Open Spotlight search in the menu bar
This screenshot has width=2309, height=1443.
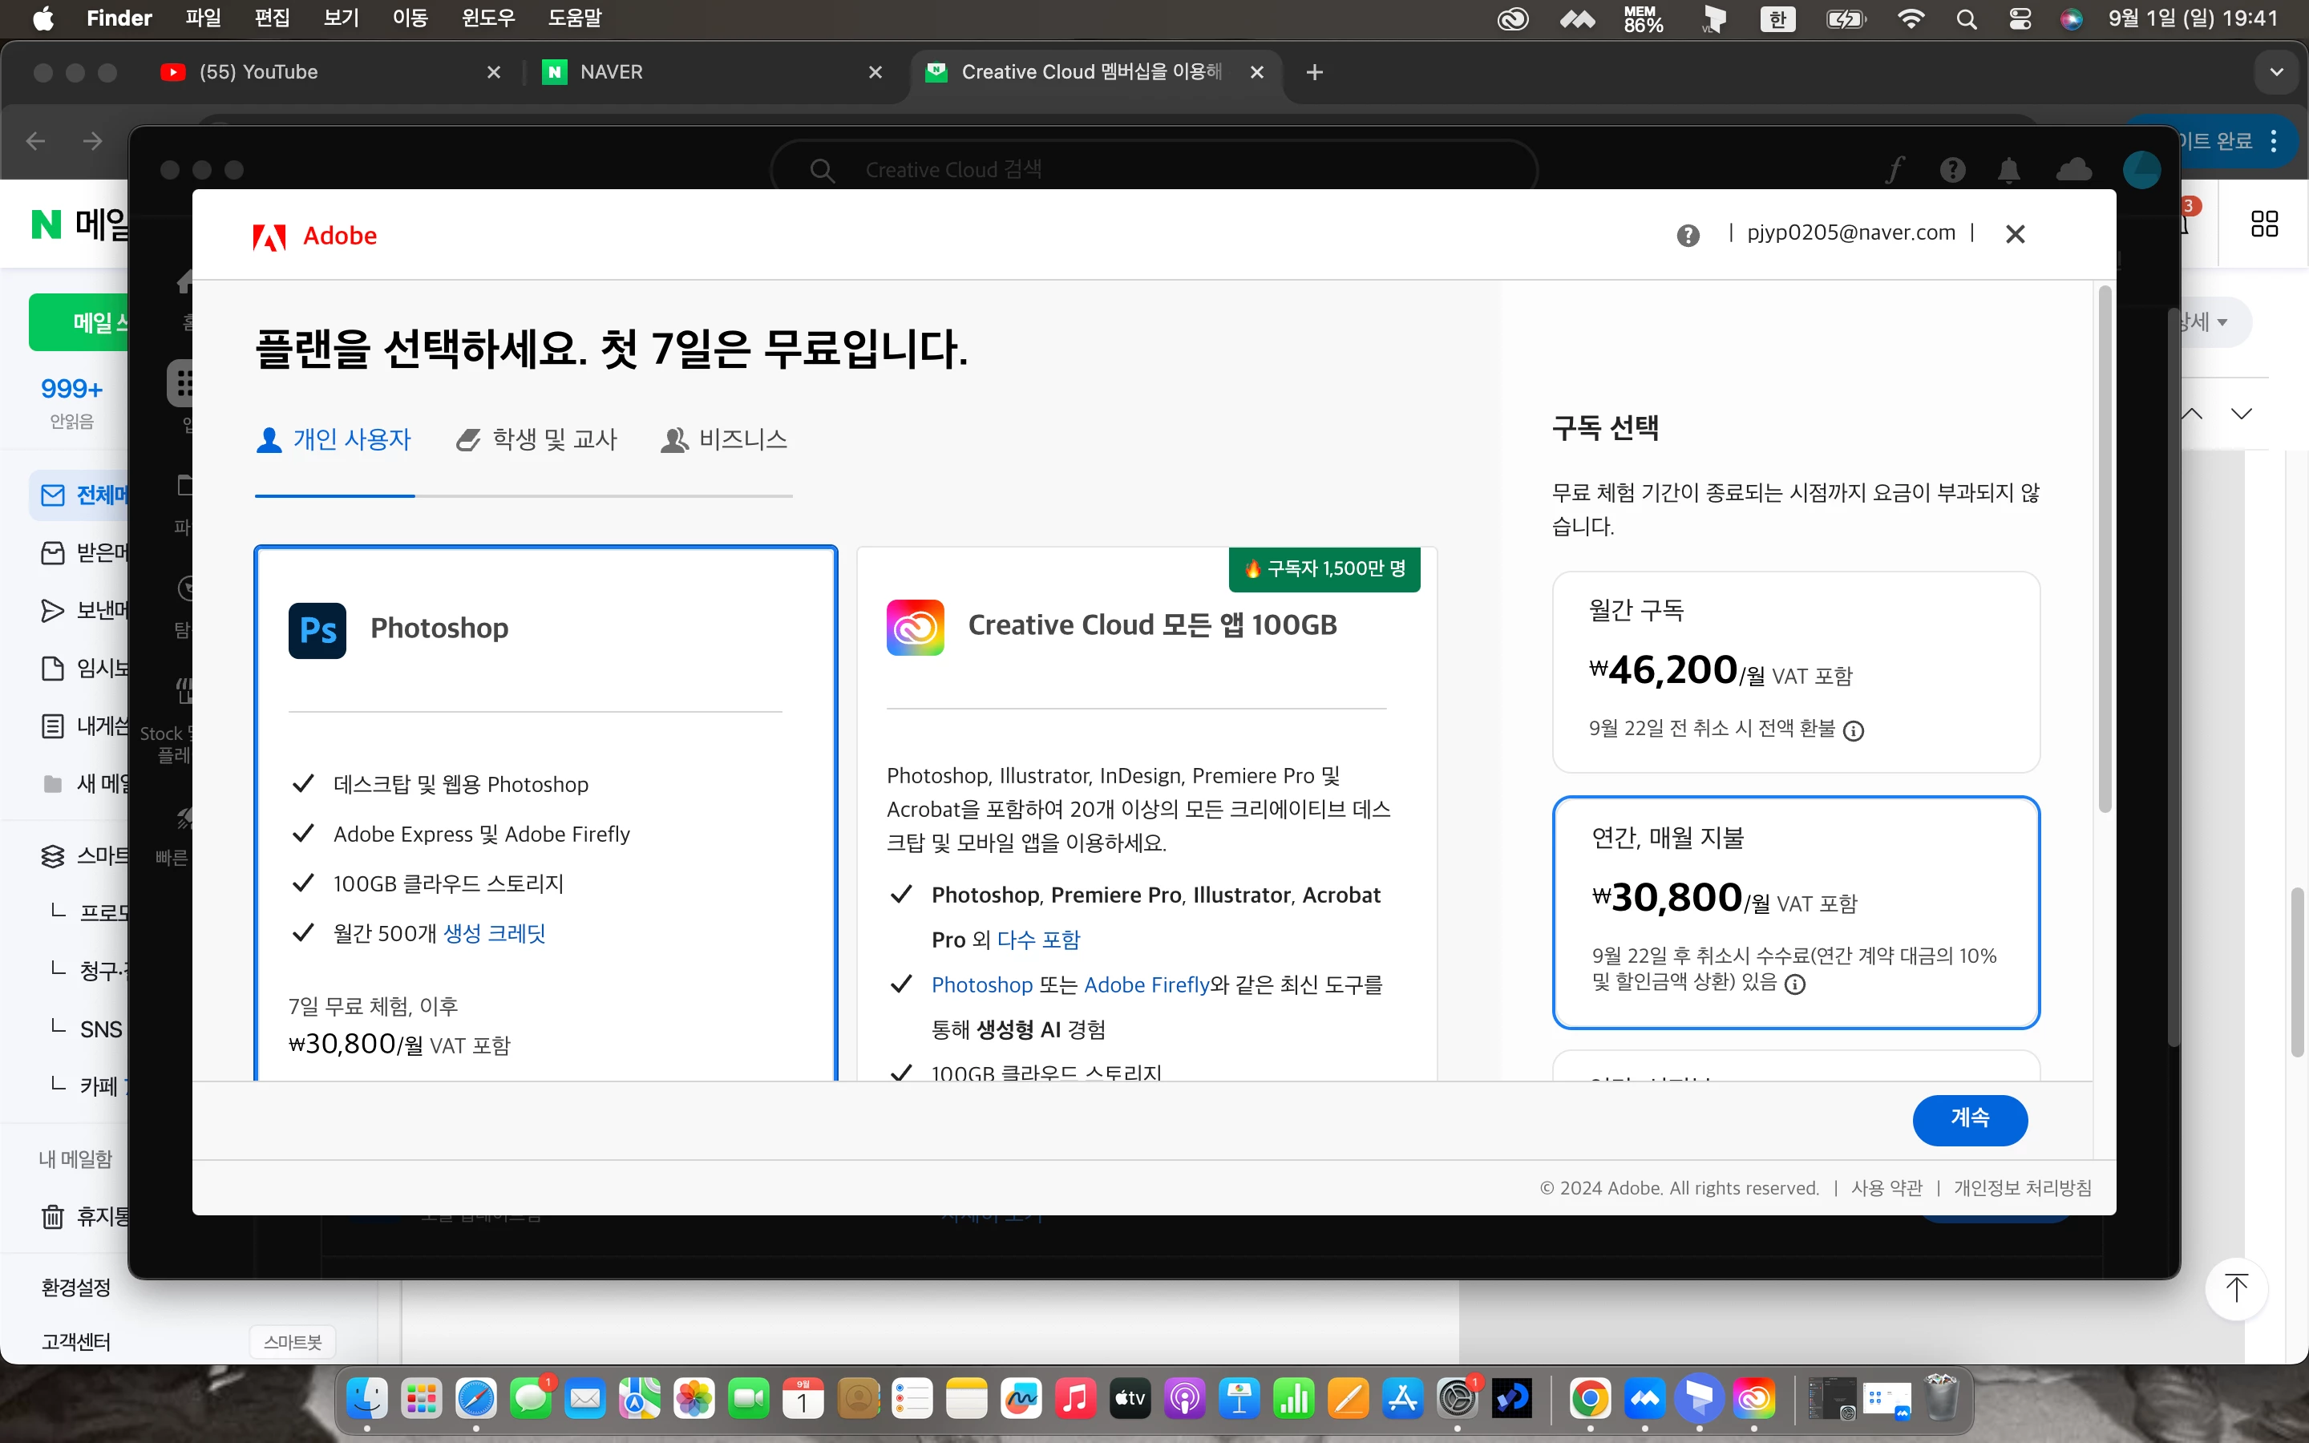tap(1966, 19)
